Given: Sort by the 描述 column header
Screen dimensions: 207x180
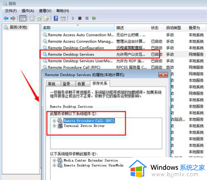Looking at the screenshot, I should 132,28.
